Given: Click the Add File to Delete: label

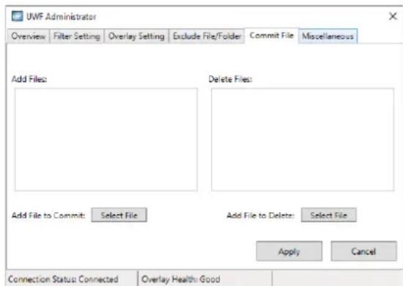Looking at the screenshot, I should tap(260, 216).
